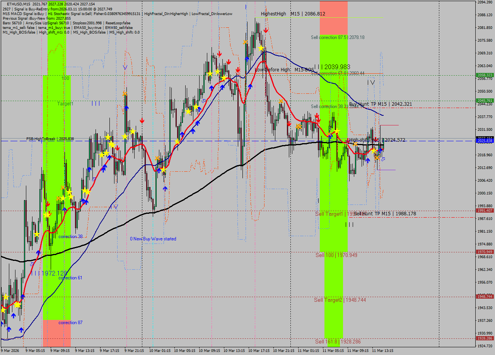The image size is (495, 355).
Task: Select the black V marker above New Buy Wave text
Action: 115,206
